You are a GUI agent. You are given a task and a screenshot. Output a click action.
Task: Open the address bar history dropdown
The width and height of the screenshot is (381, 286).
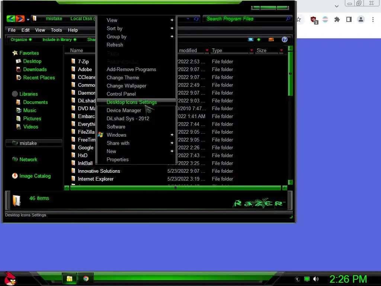[188, 19]
